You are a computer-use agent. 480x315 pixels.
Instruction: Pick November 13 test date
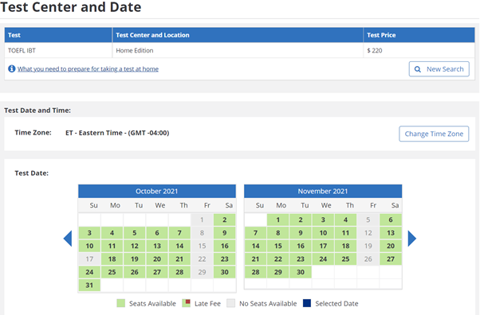391,233
